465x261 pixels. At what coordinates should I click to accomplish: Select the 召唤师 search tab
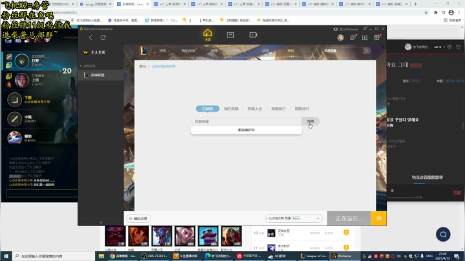pyautogui.click(x=207, y=109)
